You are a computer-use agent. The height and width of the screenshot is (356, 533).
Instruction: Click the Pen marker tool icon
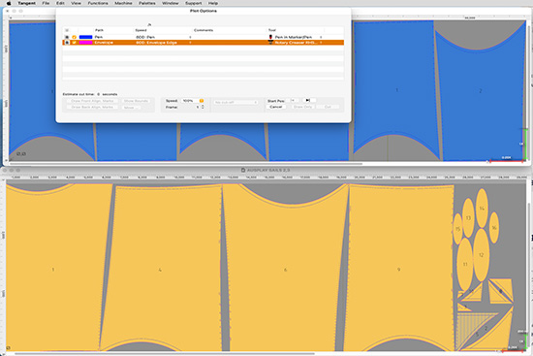coord(270,37)
